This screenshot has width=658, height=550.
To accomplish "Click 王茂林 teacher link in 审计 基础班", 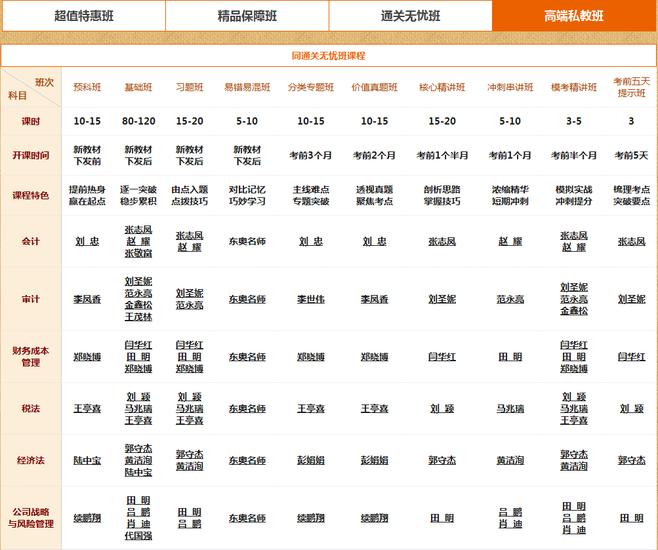I will (x=138, y=317).
